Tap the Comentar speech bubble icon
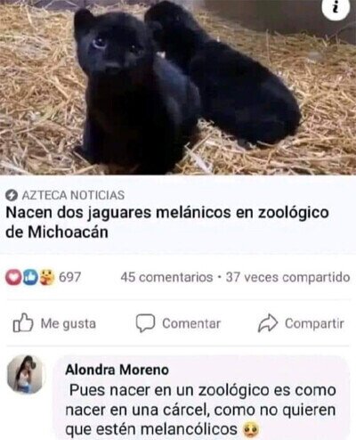The width and height of the screenshot is (356, 440). tap(145, 323)
